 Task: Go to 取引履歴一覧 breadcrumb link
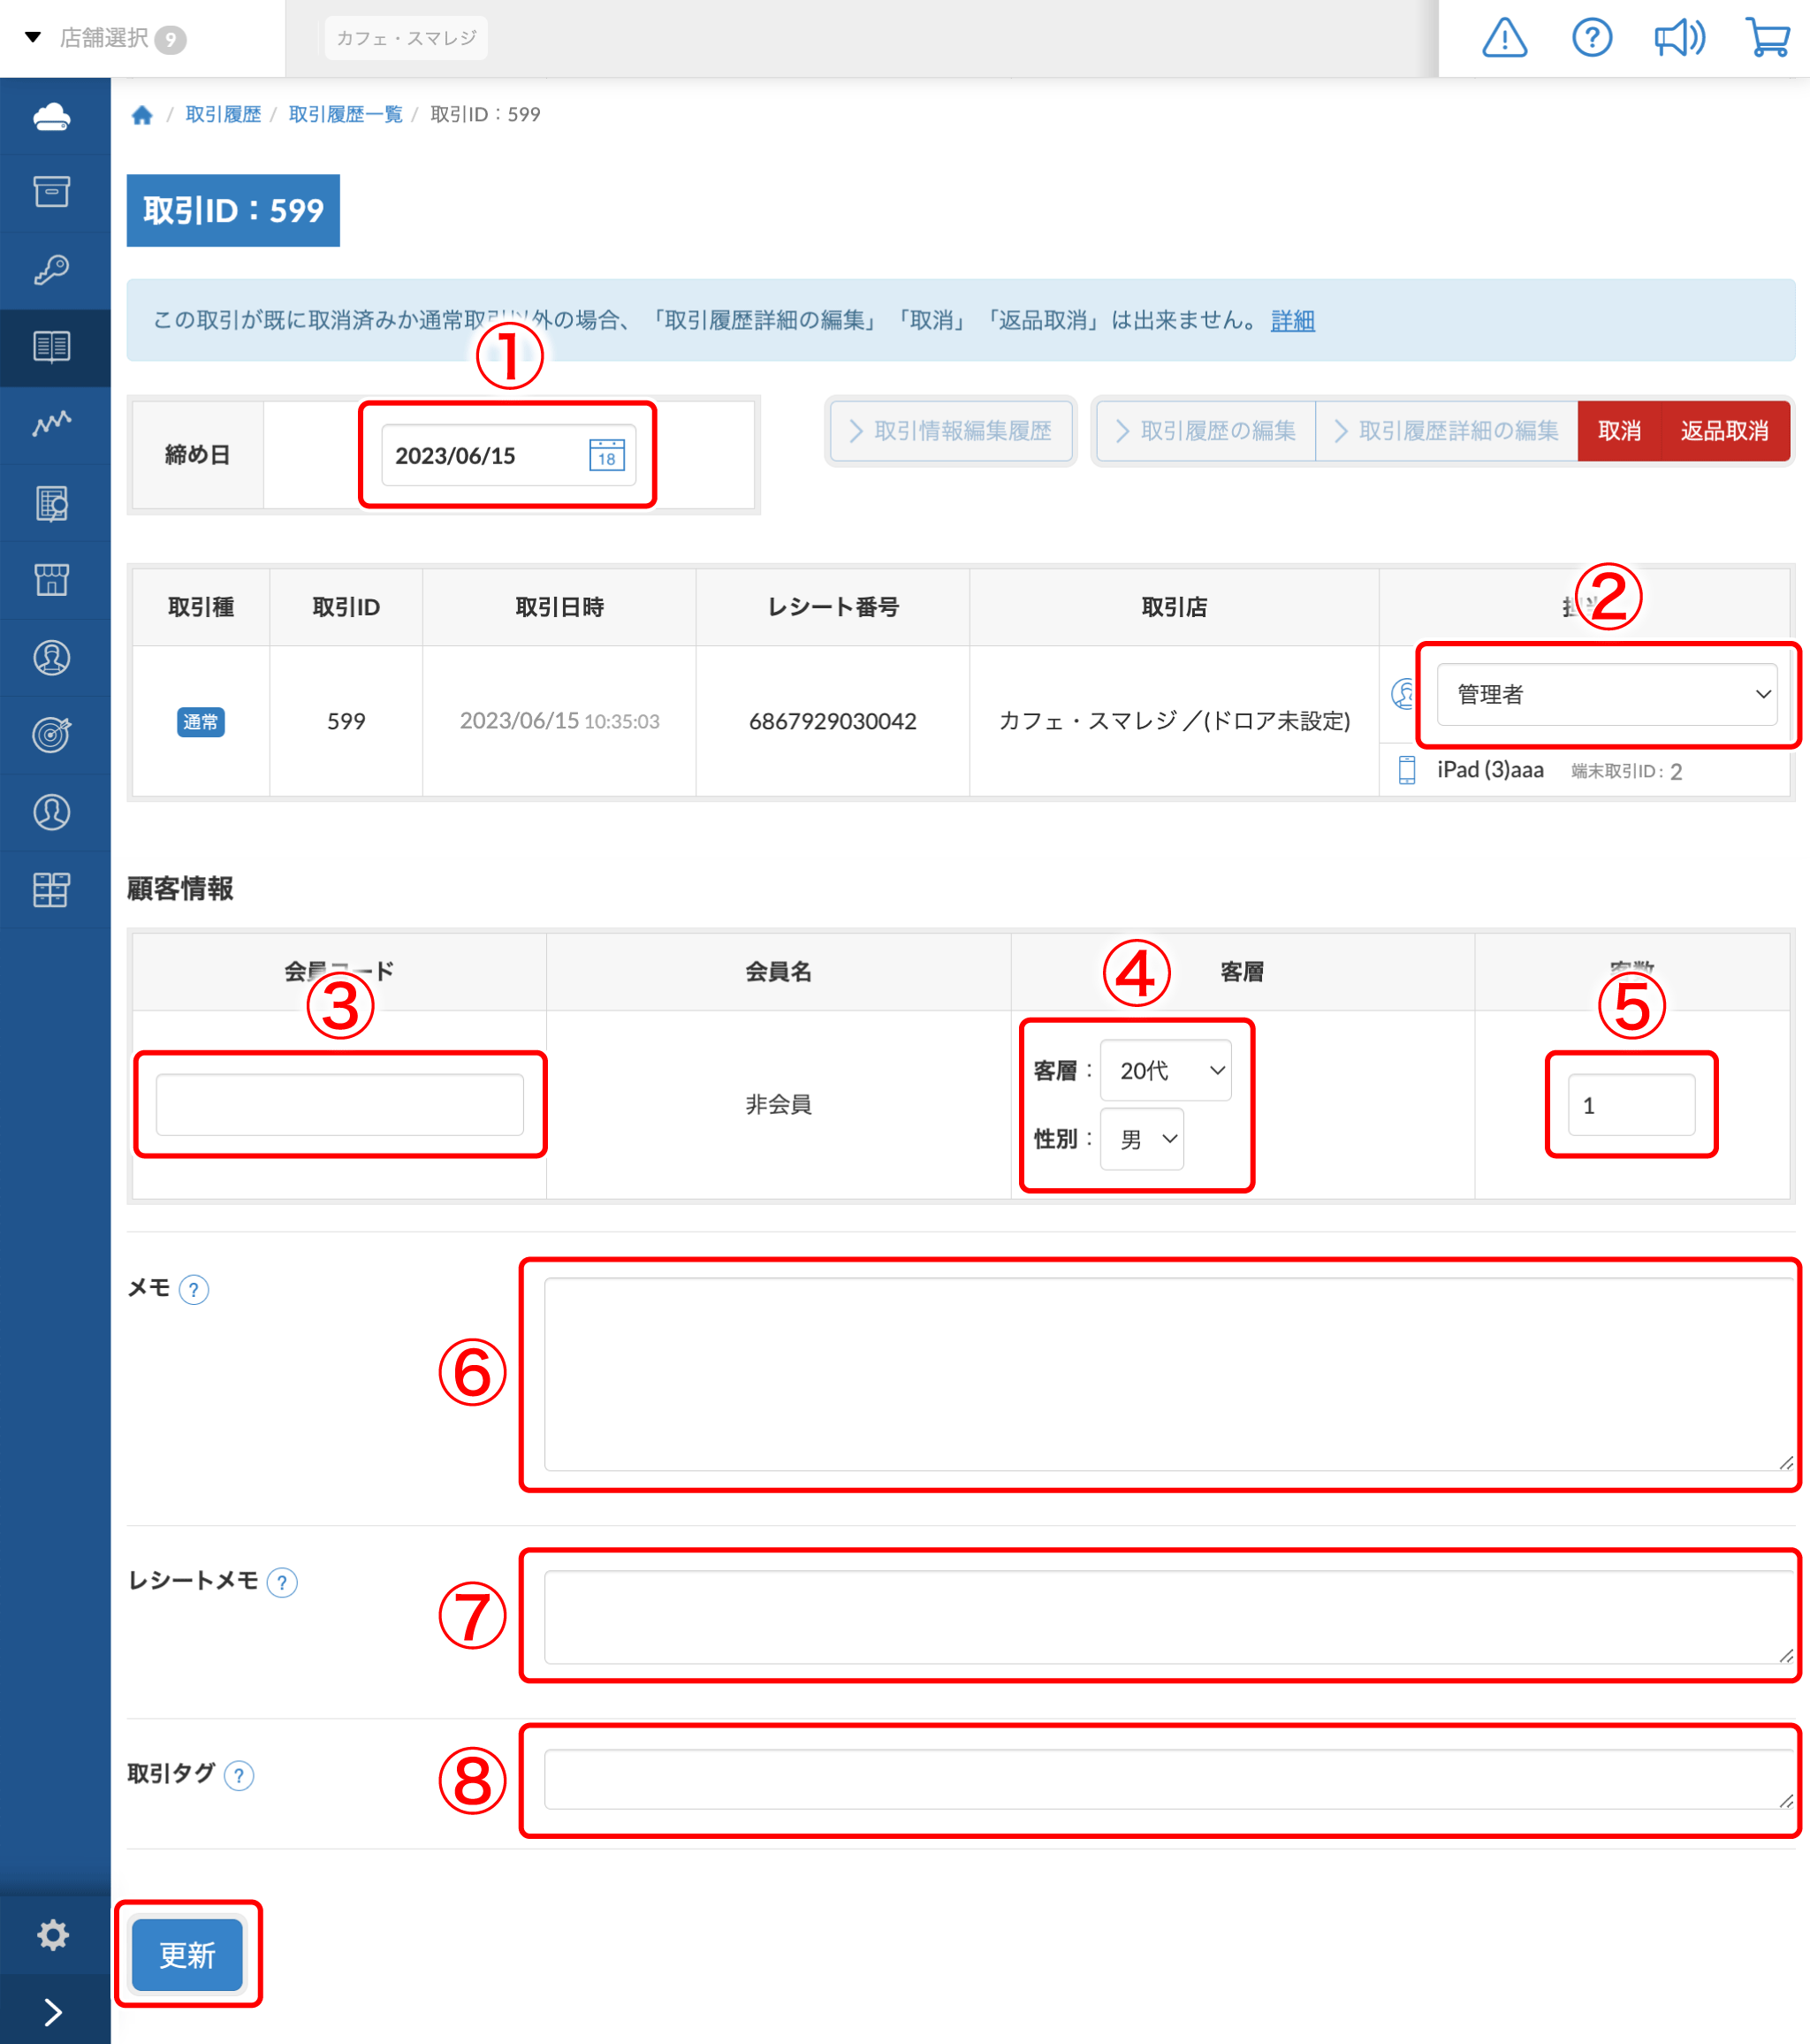click(345, 115)
